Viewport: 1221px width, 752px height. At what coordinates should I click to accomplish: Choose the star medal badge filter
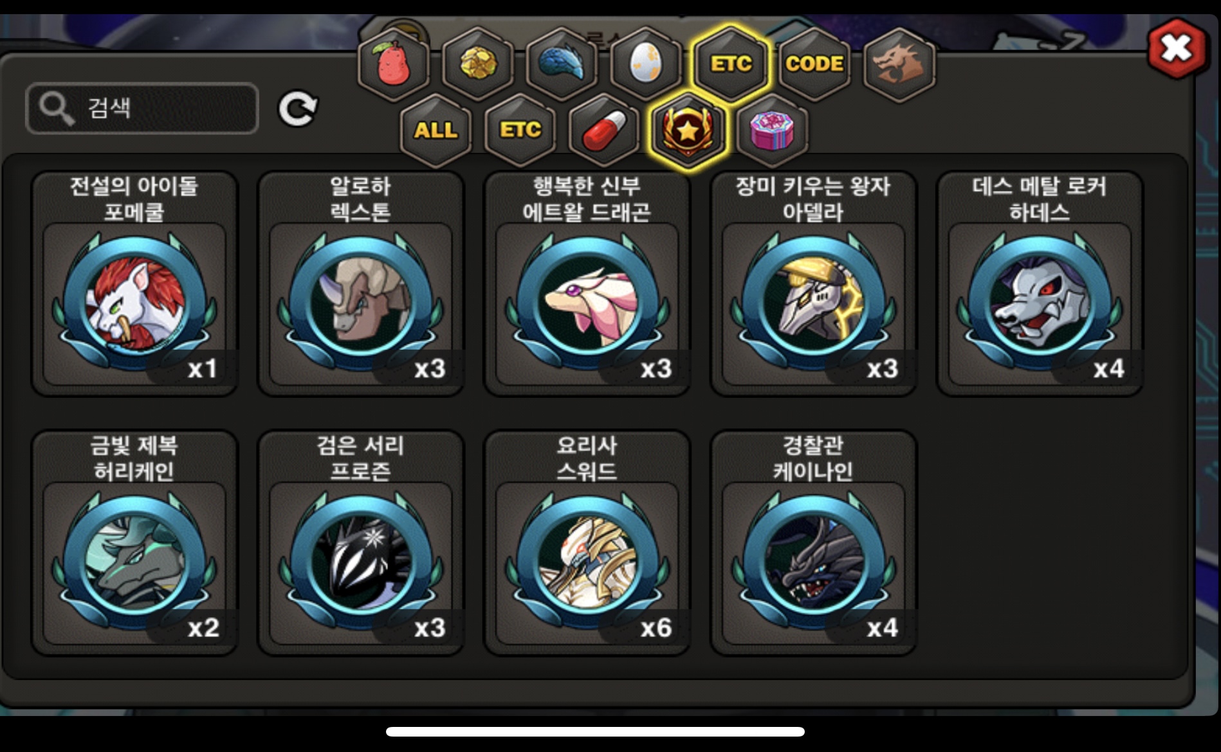(688, 130)
